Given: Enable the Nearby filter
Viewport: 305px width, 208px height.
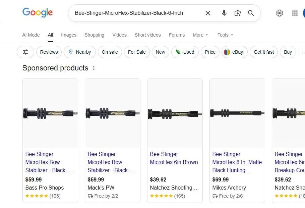Looking at the screenshot, I should pyautogui.click(x=79, y=52).
